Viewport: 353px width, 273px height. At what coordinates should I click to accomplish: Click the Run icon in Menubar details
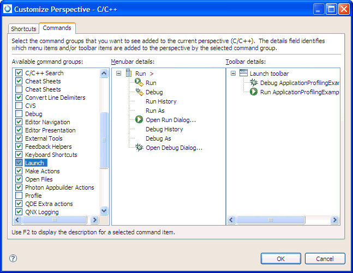[x=139, y=83]
